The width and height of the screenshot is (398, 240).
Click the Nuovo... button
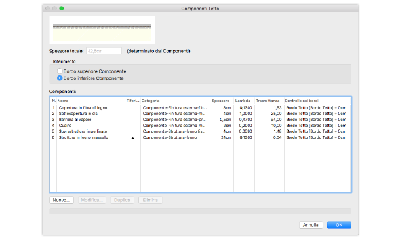[62, 200]
